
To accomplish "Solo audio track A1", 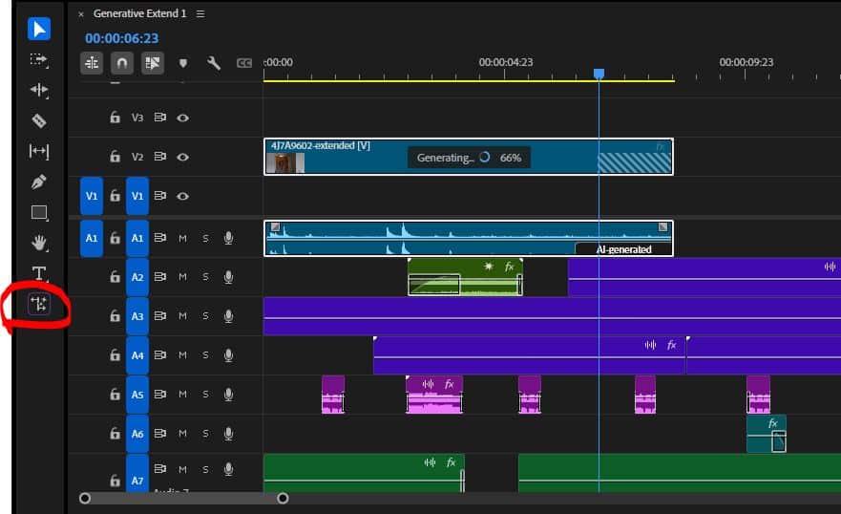I will [205, 238].
